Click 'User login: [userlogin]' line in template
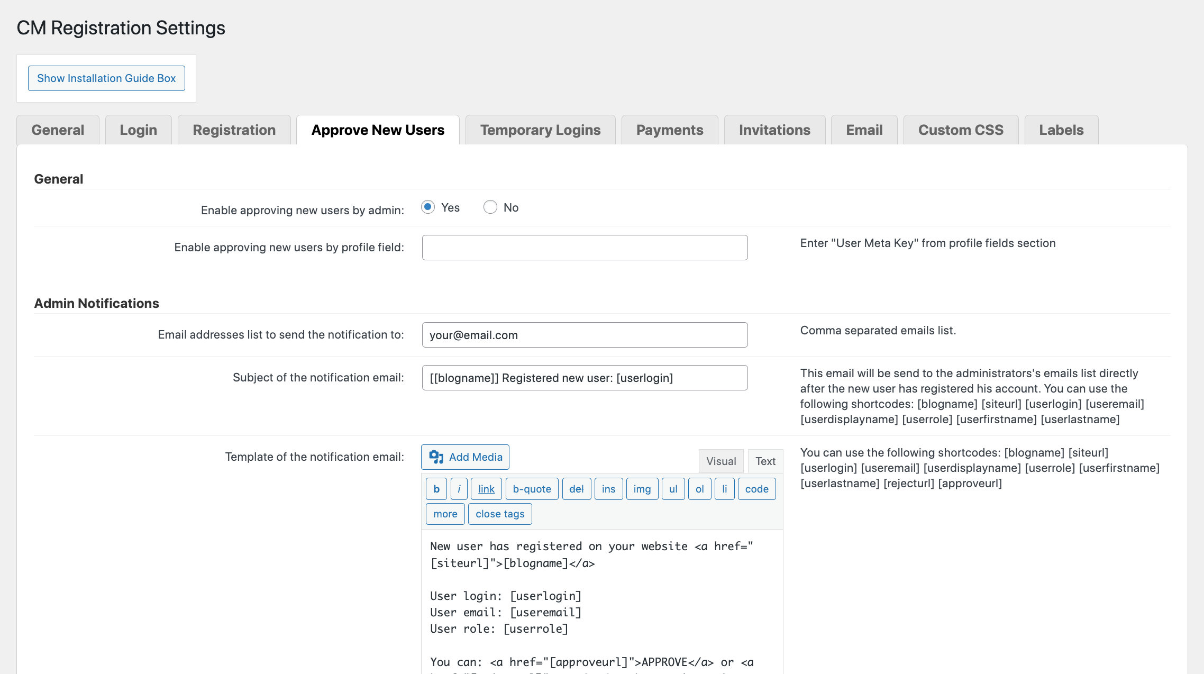The height and width of the screenshot is (674, 1204). click(506, 596)
